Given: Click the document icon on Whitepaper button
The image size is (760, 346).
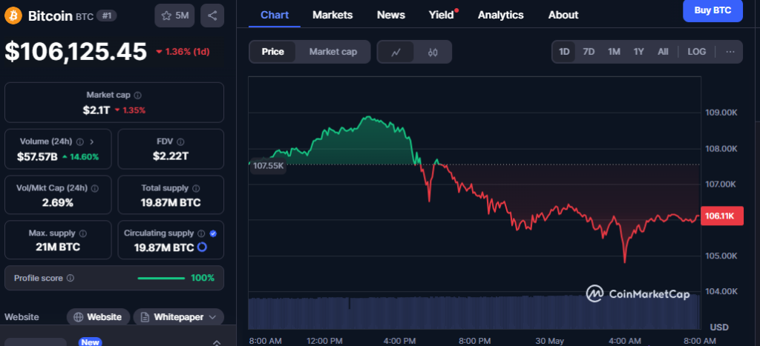Looking at the screenshot, I should [145, 317].
